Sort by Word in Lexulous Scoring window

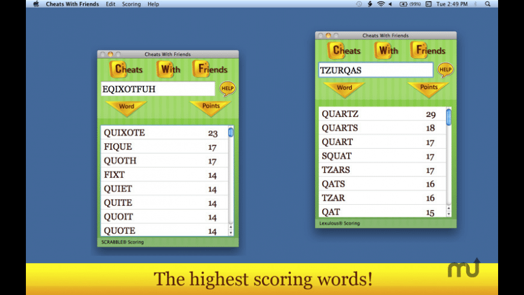(345, 89)
